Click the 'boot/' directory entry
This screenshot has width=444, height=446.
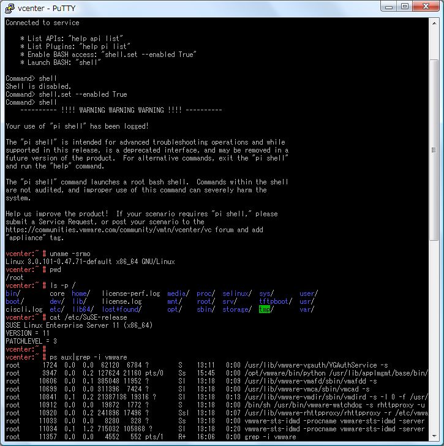pos(15,301)
